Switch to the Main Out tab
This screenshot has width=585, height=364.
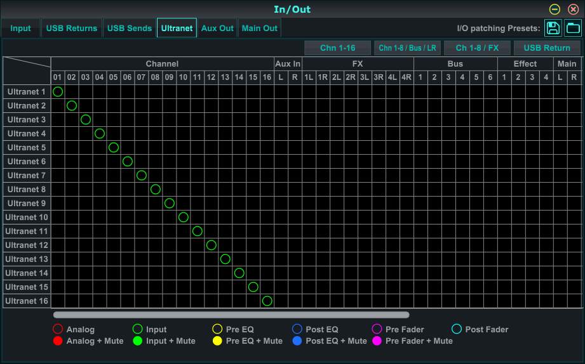259,29
